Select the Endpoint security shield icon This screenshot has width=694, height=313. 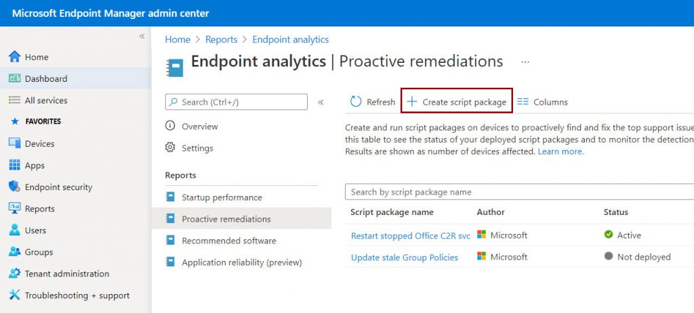(x=15, y=187)
